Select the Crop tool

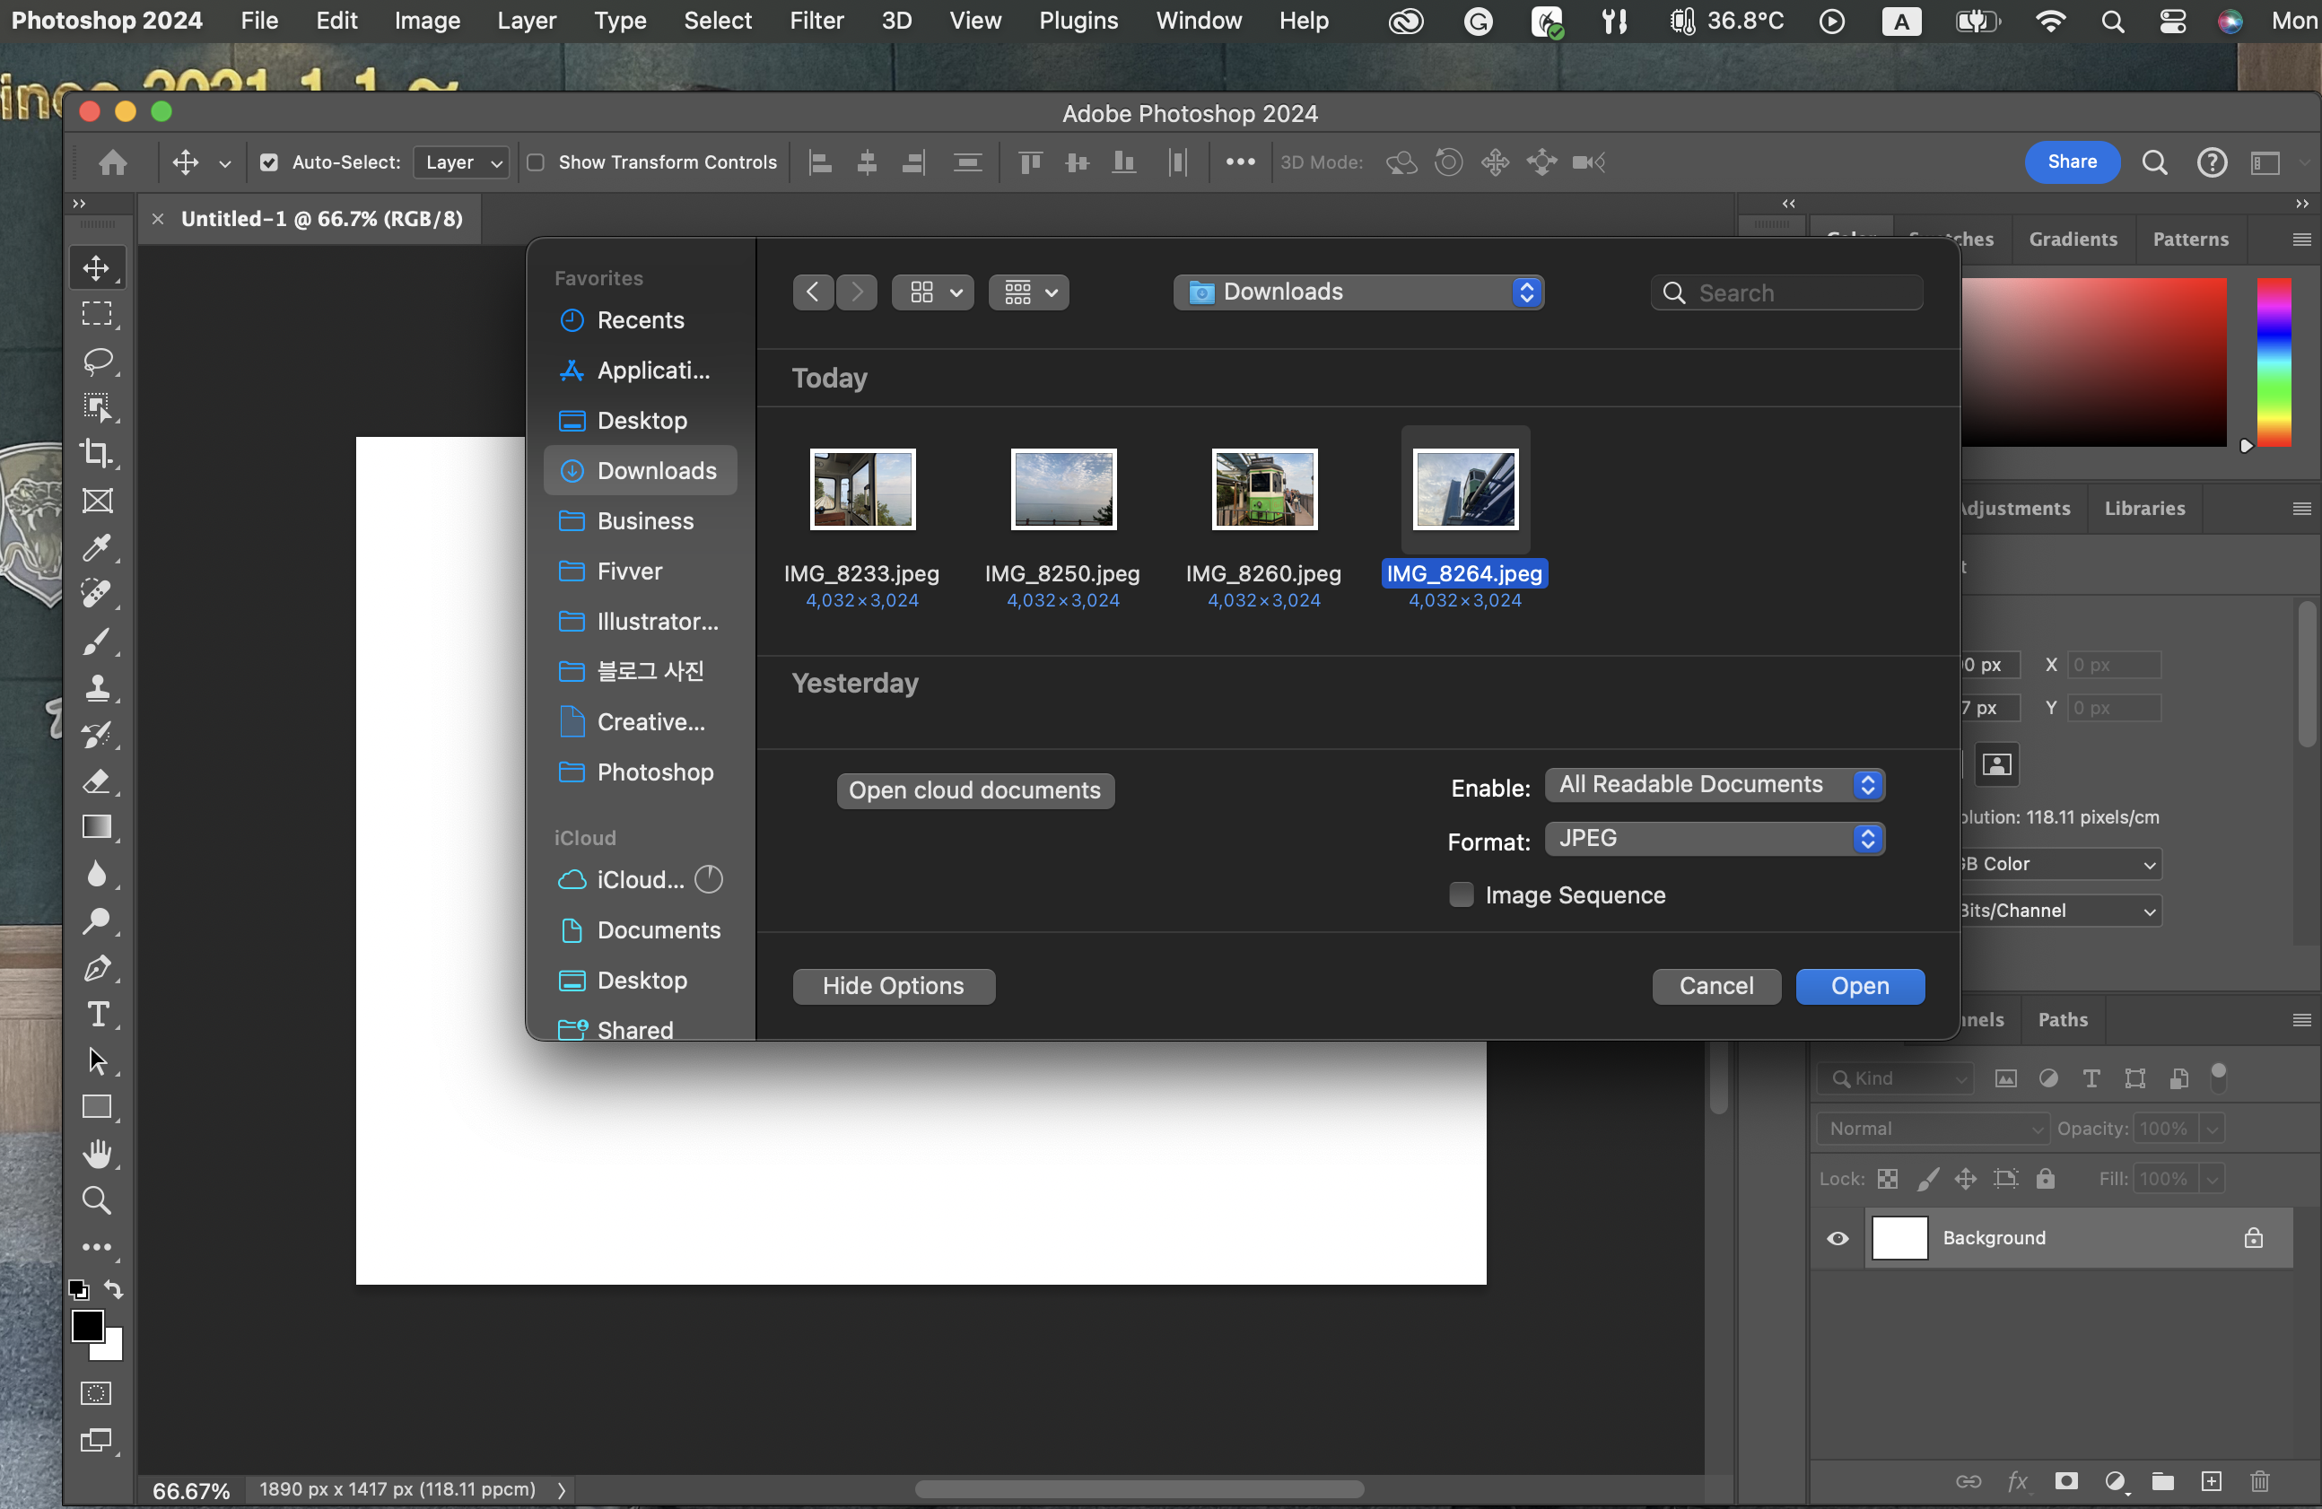(x=97, y=454)
